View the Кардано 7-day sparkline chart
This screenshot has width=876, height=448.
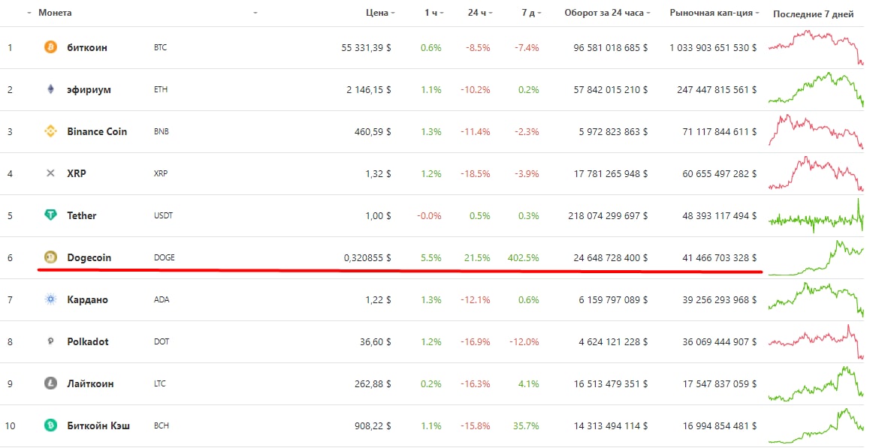pos(816,299)
